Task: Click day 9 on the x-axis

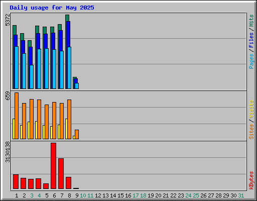Action: pyautogui.click(x=77, y=195)
